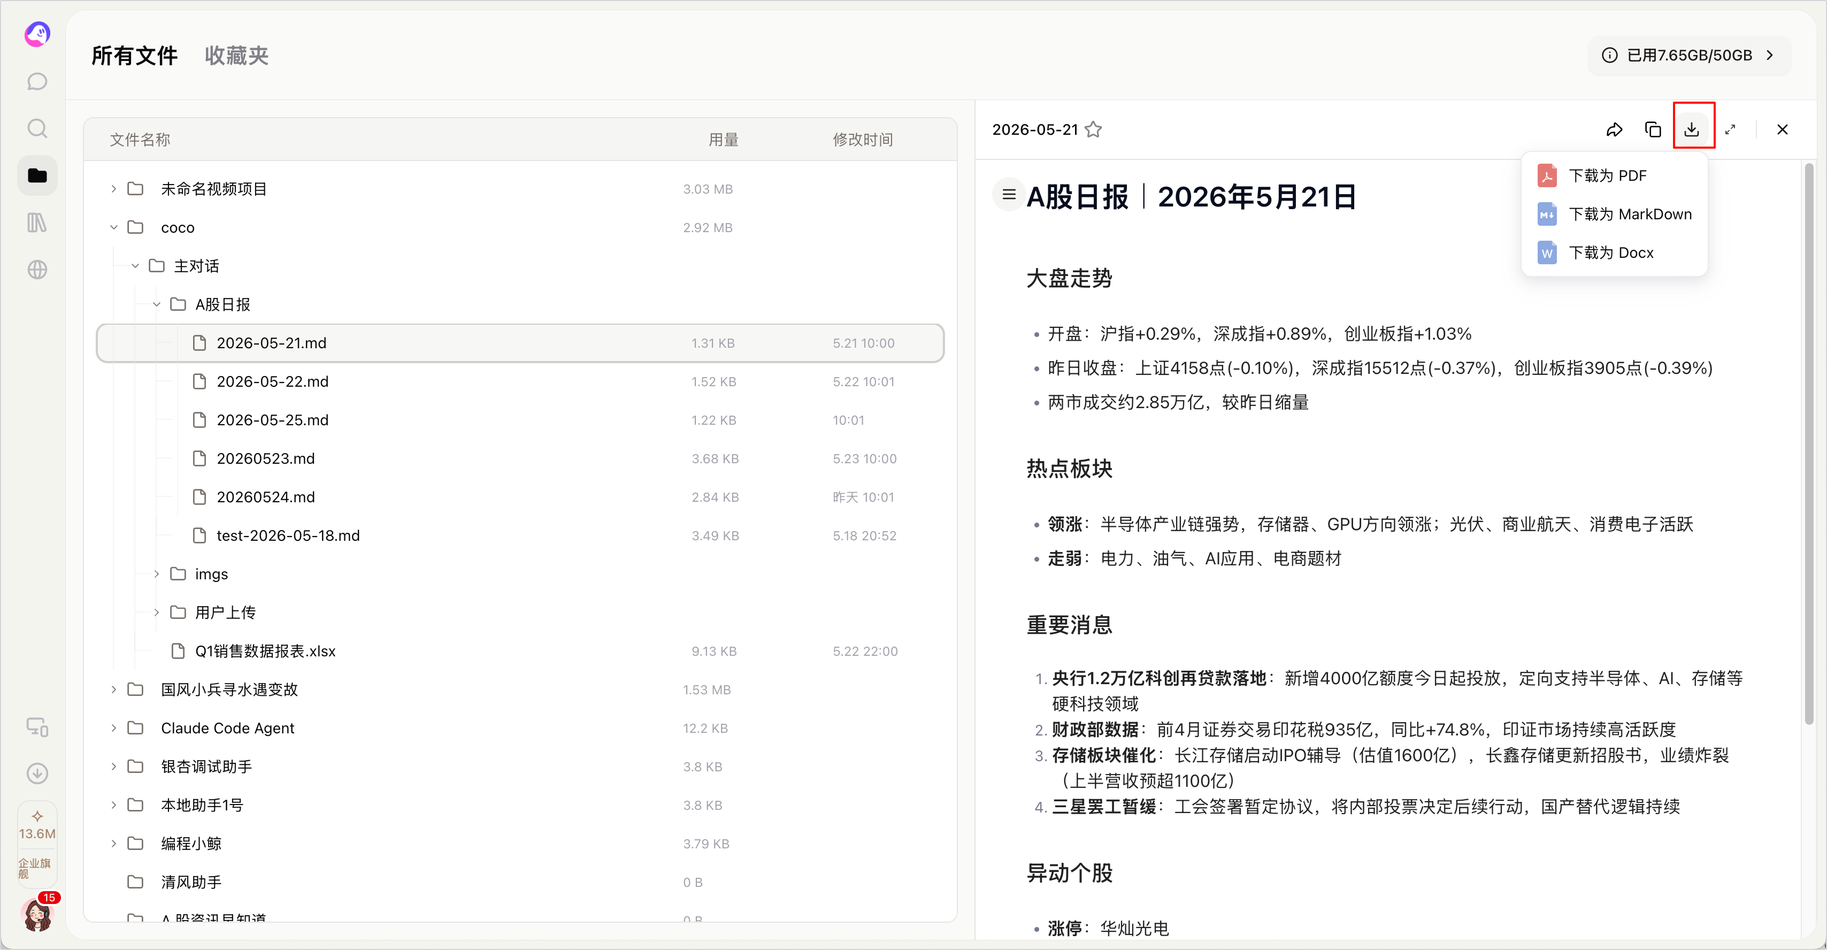Open the chat bubble icon in sidebar
1827x950 pixels.
[x=37, y=82]
